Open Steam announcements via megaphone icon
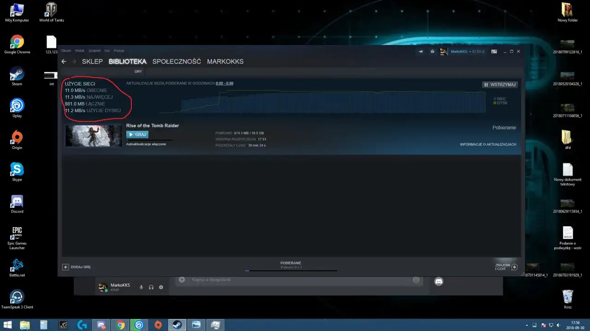 point(420,51)
